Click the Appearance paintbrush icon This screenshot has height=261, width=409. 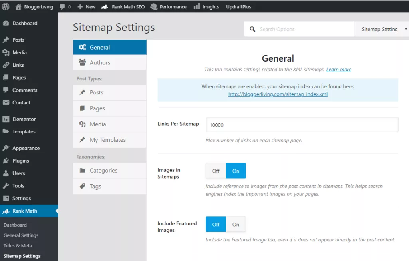(6, 148)
